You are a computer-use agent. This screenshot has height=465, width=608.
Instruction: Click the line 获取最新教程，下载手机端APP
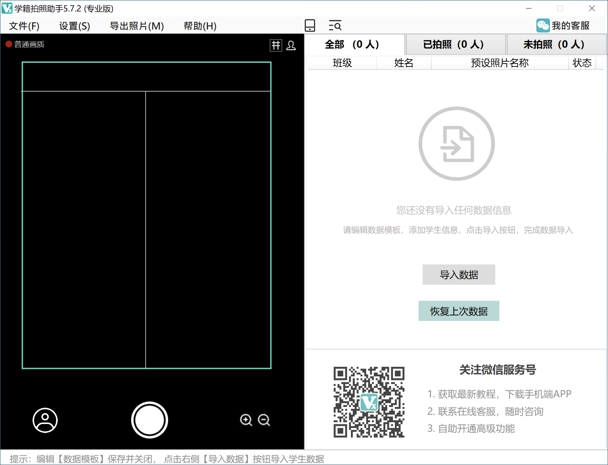[499, 394]
